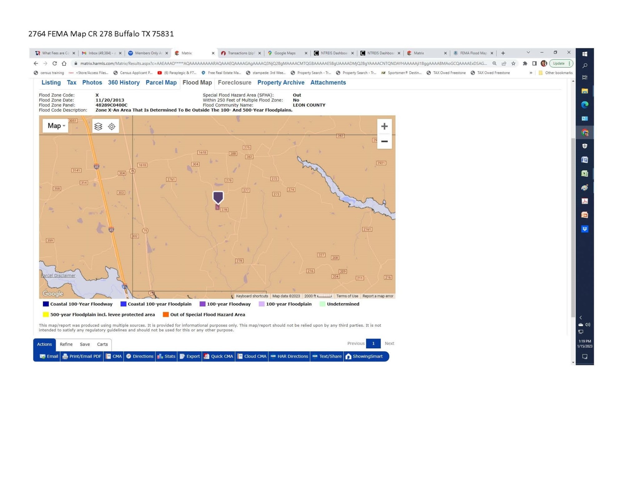
Task: Open the Windows Start button
Action: [585, 54]
